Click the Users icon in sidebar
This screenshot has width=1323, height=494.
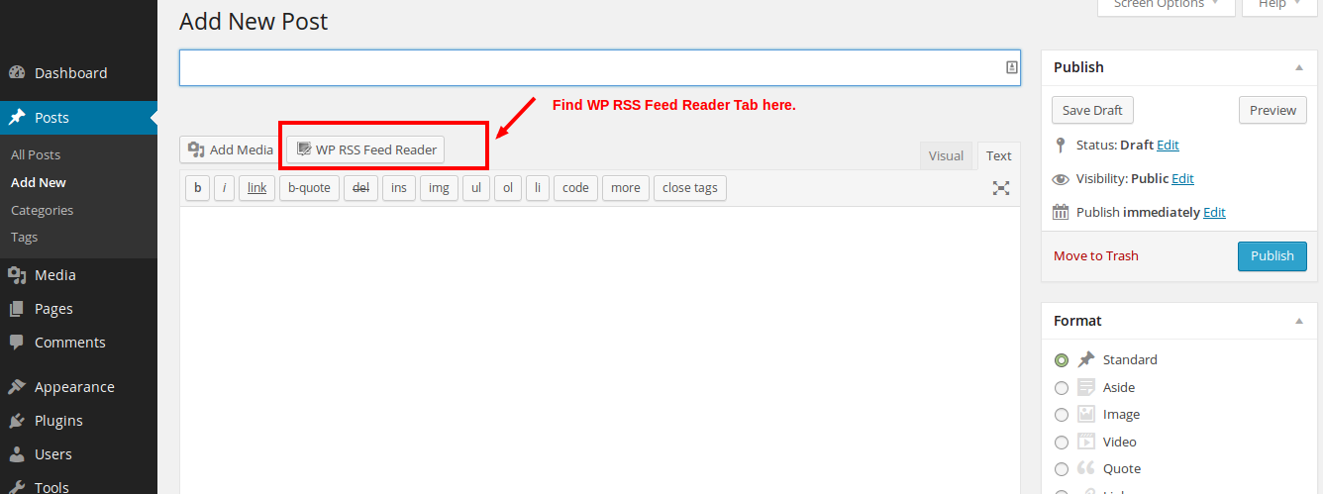pyautogui.click(x=17, y=454)
